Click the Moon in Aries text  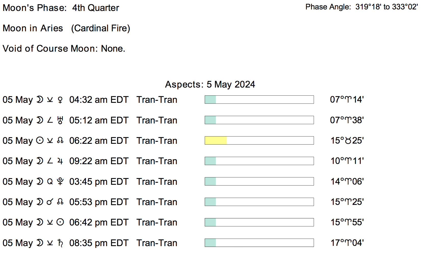(33, 28)
